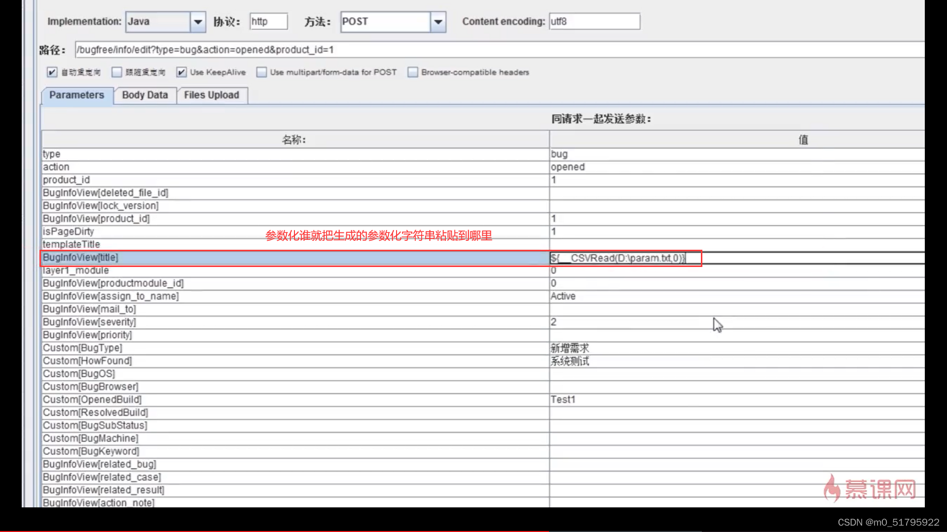Image resolution: width=947 pixels, height=532 pixels.
Task: Click the Content encoding utf8 field
Action: pyautogui.click(x=593, y=22)
